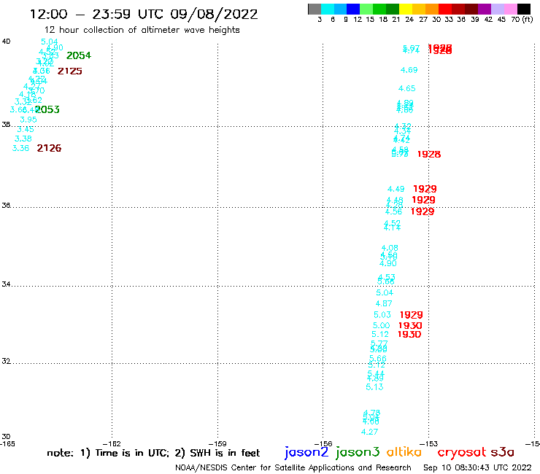Viewport: 540px width, 474px height.
Task: Select the legend tick label "45"
Action: (501, 19)
